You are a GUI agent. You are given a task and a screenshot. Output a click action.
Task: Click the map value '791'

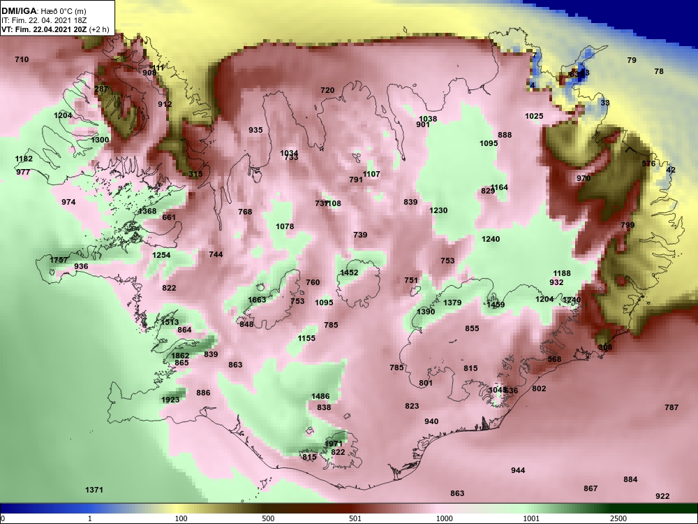click(356, 180)
